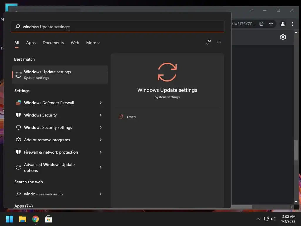Click the sync icon beside Windows Update settings result
Image resolution: width=301 pixels, height=226 pixels.
19,75
